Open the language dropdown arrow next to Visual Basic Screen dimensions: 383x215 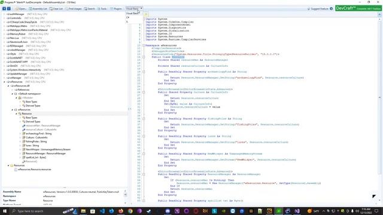141,8
